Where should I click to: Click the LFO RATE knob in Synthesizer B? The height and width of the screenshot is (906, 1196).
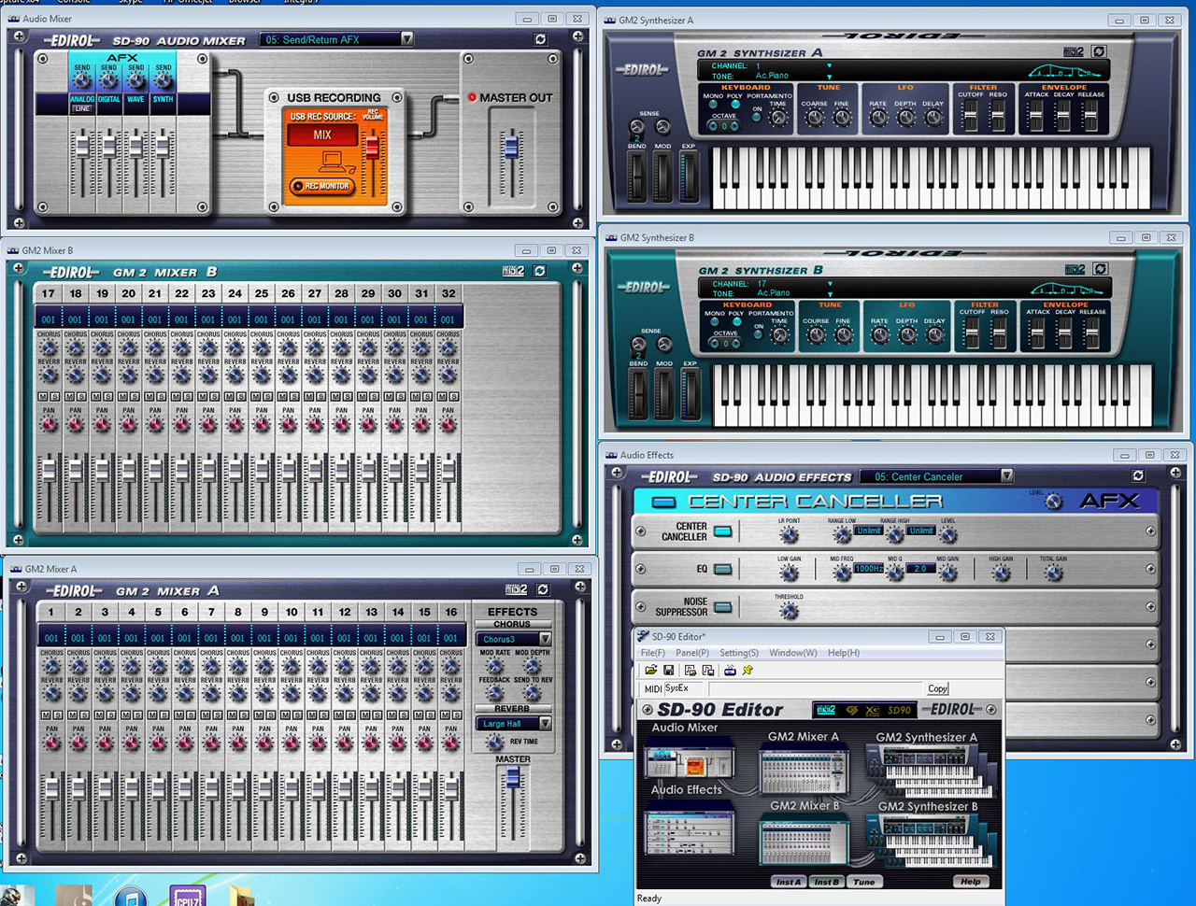(879, 334)
